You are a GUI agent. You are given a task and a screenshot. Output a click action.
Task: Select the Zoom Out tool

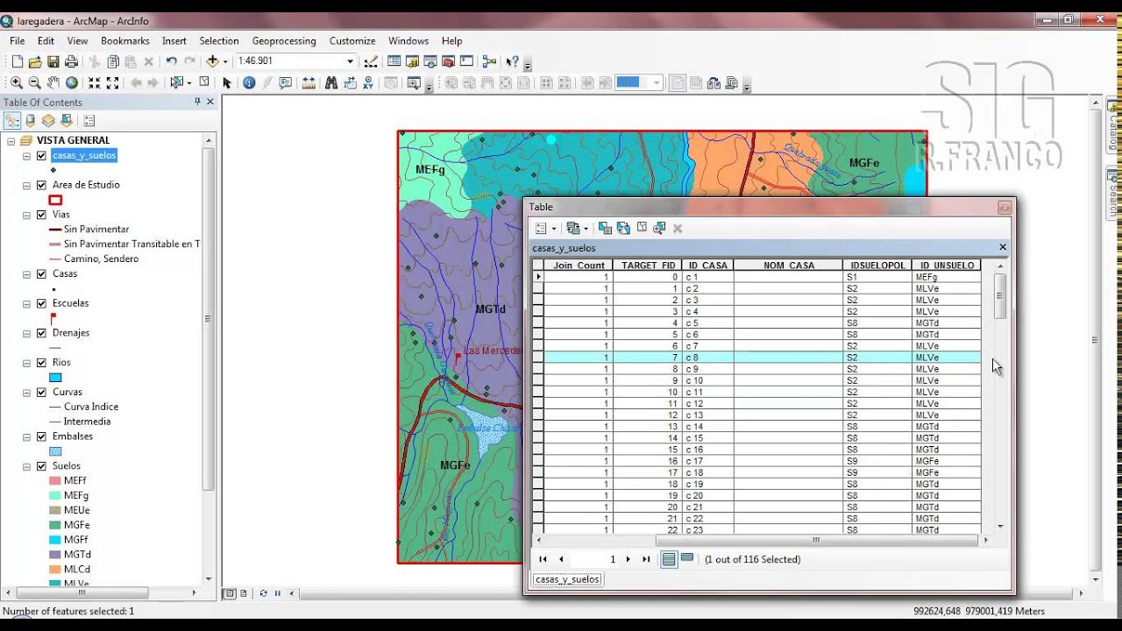(35, 82)
